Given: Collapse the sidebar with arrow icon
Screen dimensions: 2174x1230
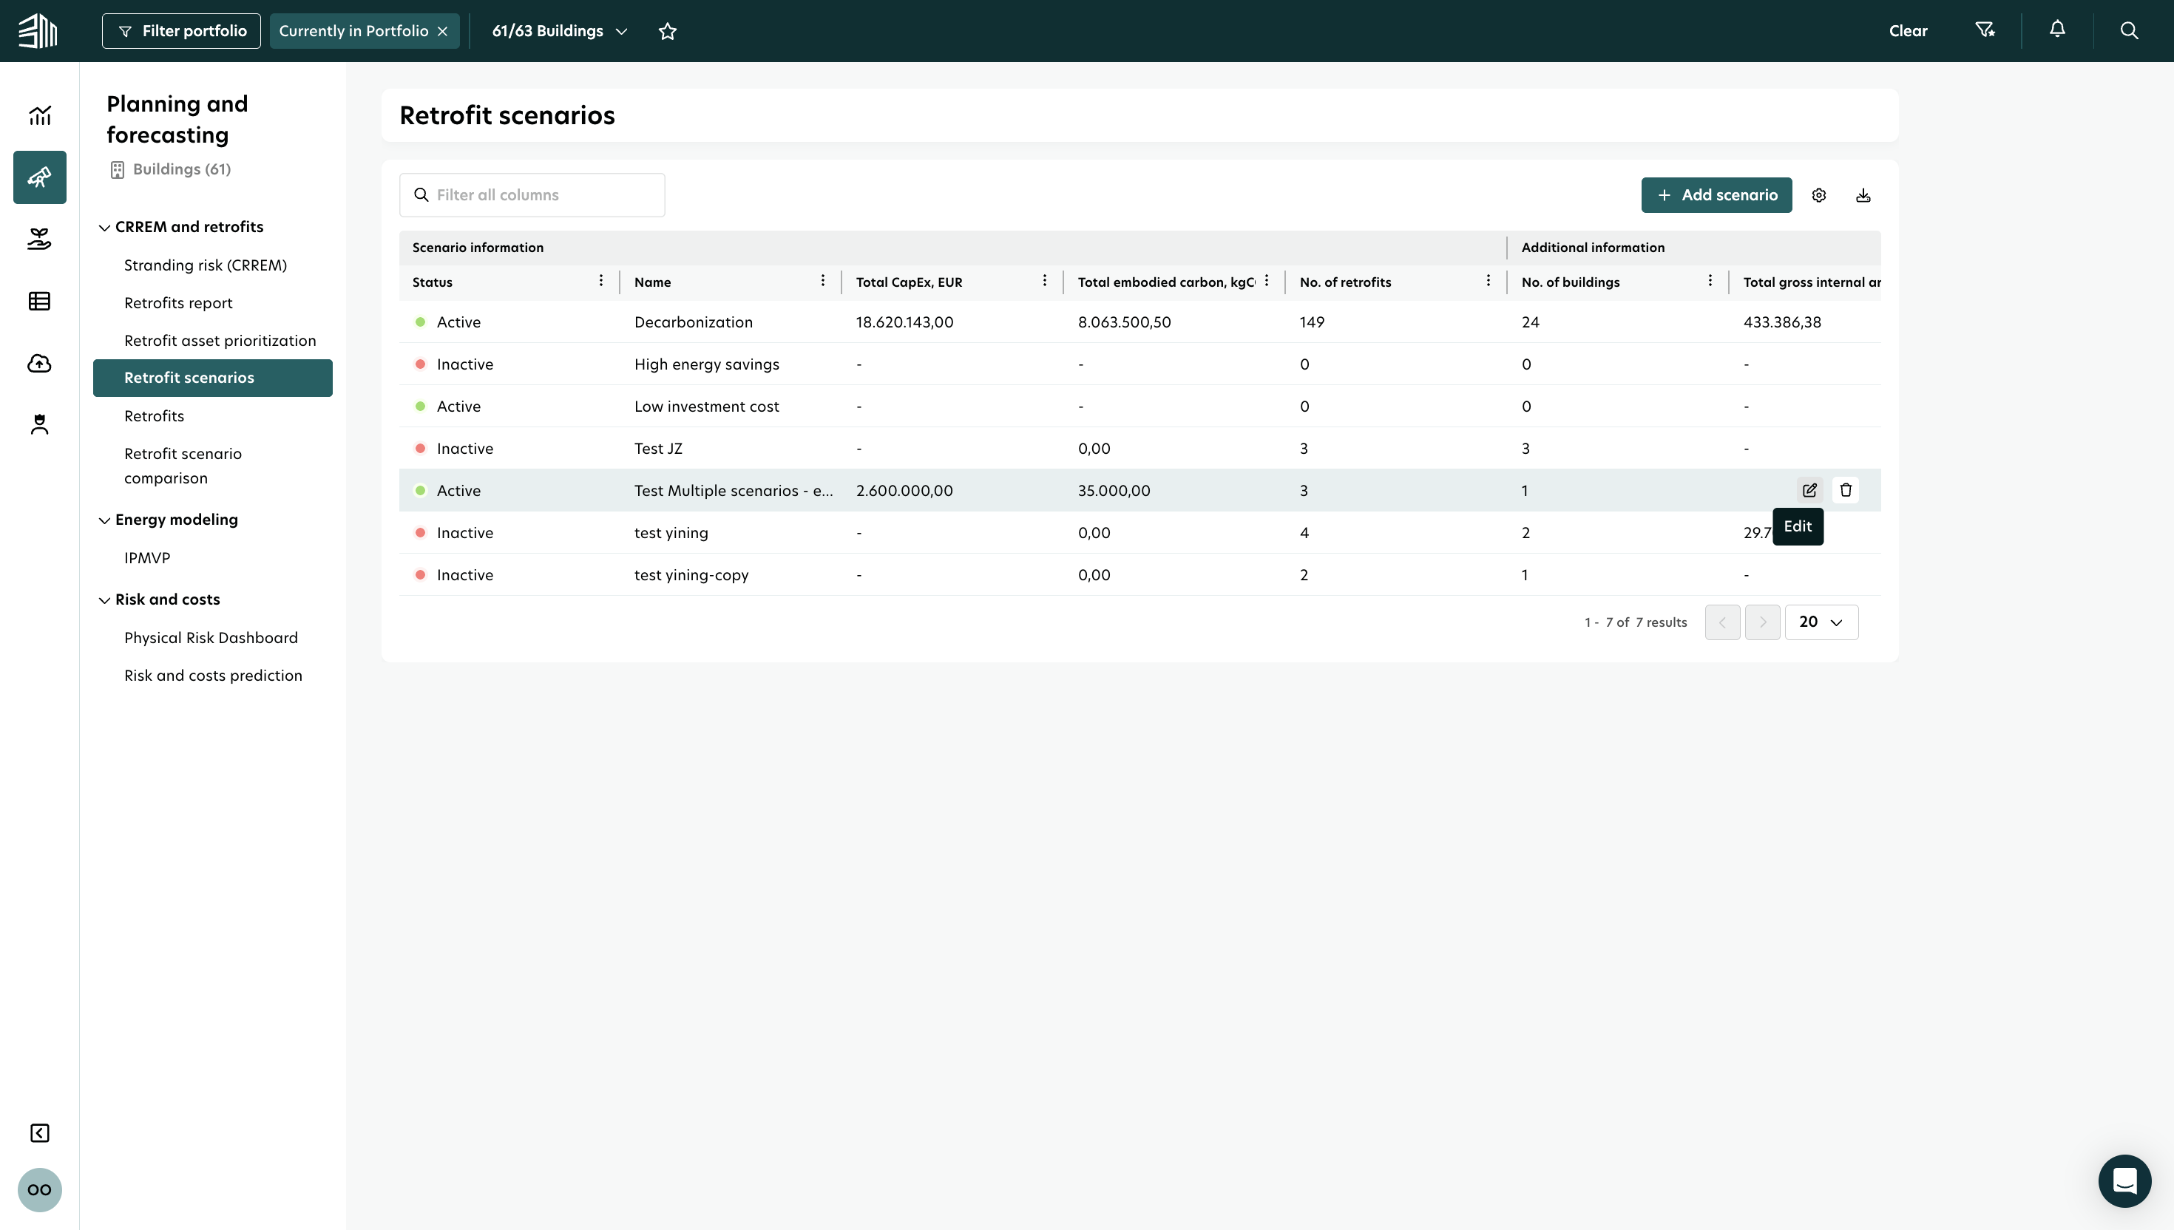Looking at the screenshot, I should coord(40,1133).
